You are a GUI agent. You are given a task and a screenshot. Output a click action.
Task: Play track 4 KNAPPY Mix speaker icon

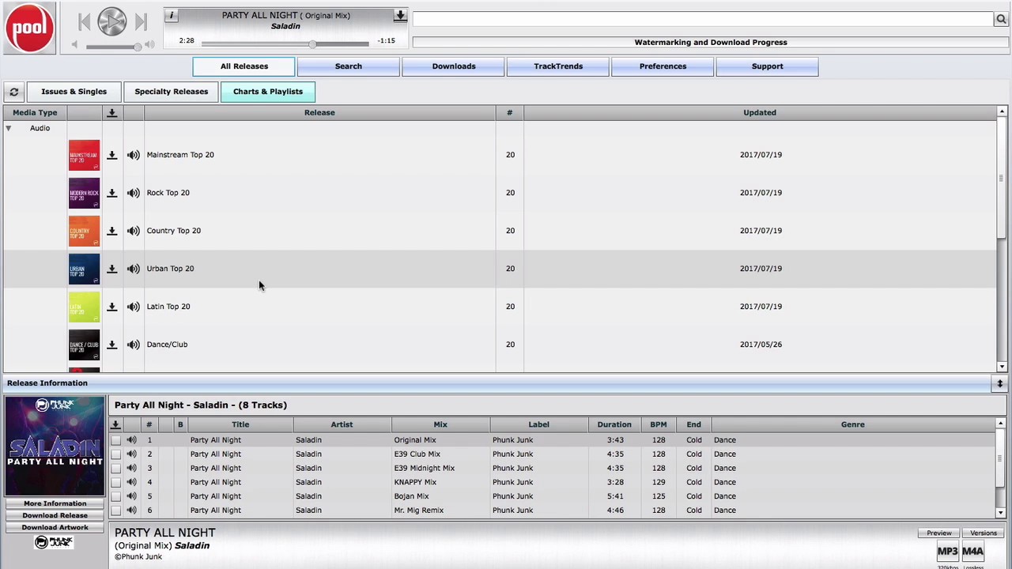[x=131, y=482]
